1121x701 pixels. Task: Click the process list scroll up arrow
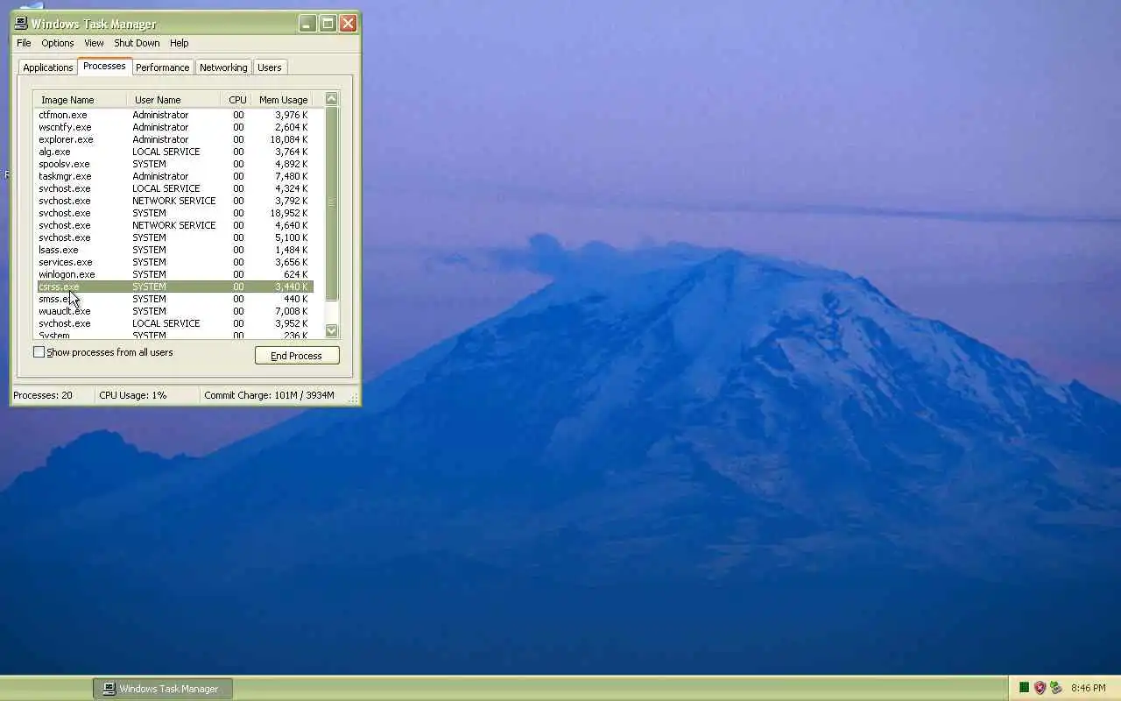click(x=331, y=99)
